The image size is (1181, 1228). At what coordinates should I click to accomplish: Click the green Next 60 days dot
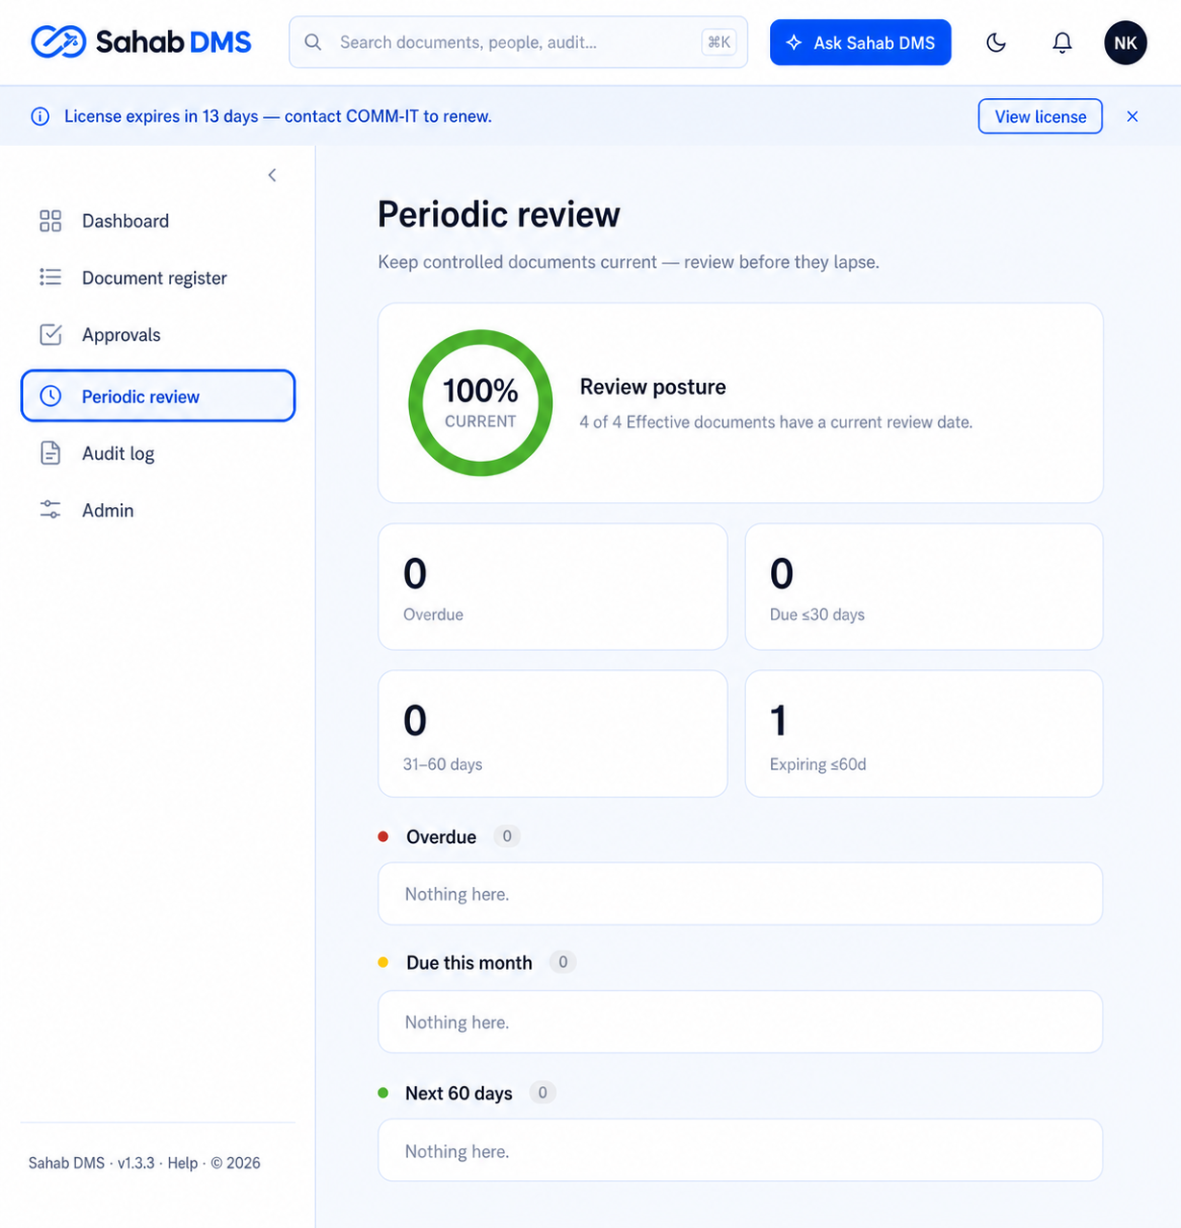coord(383,1093)
